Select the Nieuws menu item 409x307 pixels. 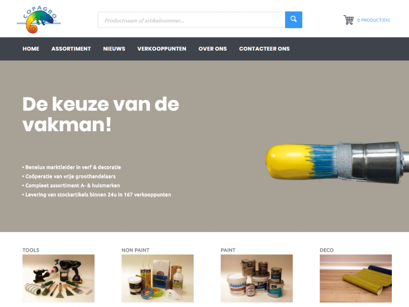tap(114, 49)
